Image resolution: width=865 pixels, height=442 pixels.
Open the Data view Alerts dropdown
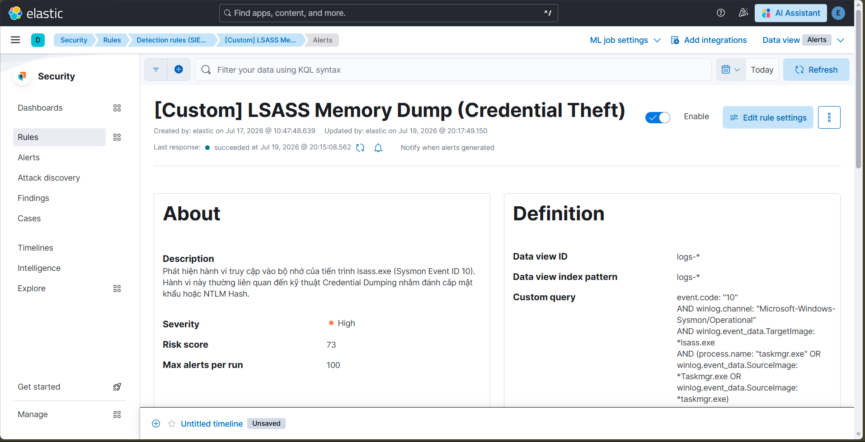(x=804, y=40)
